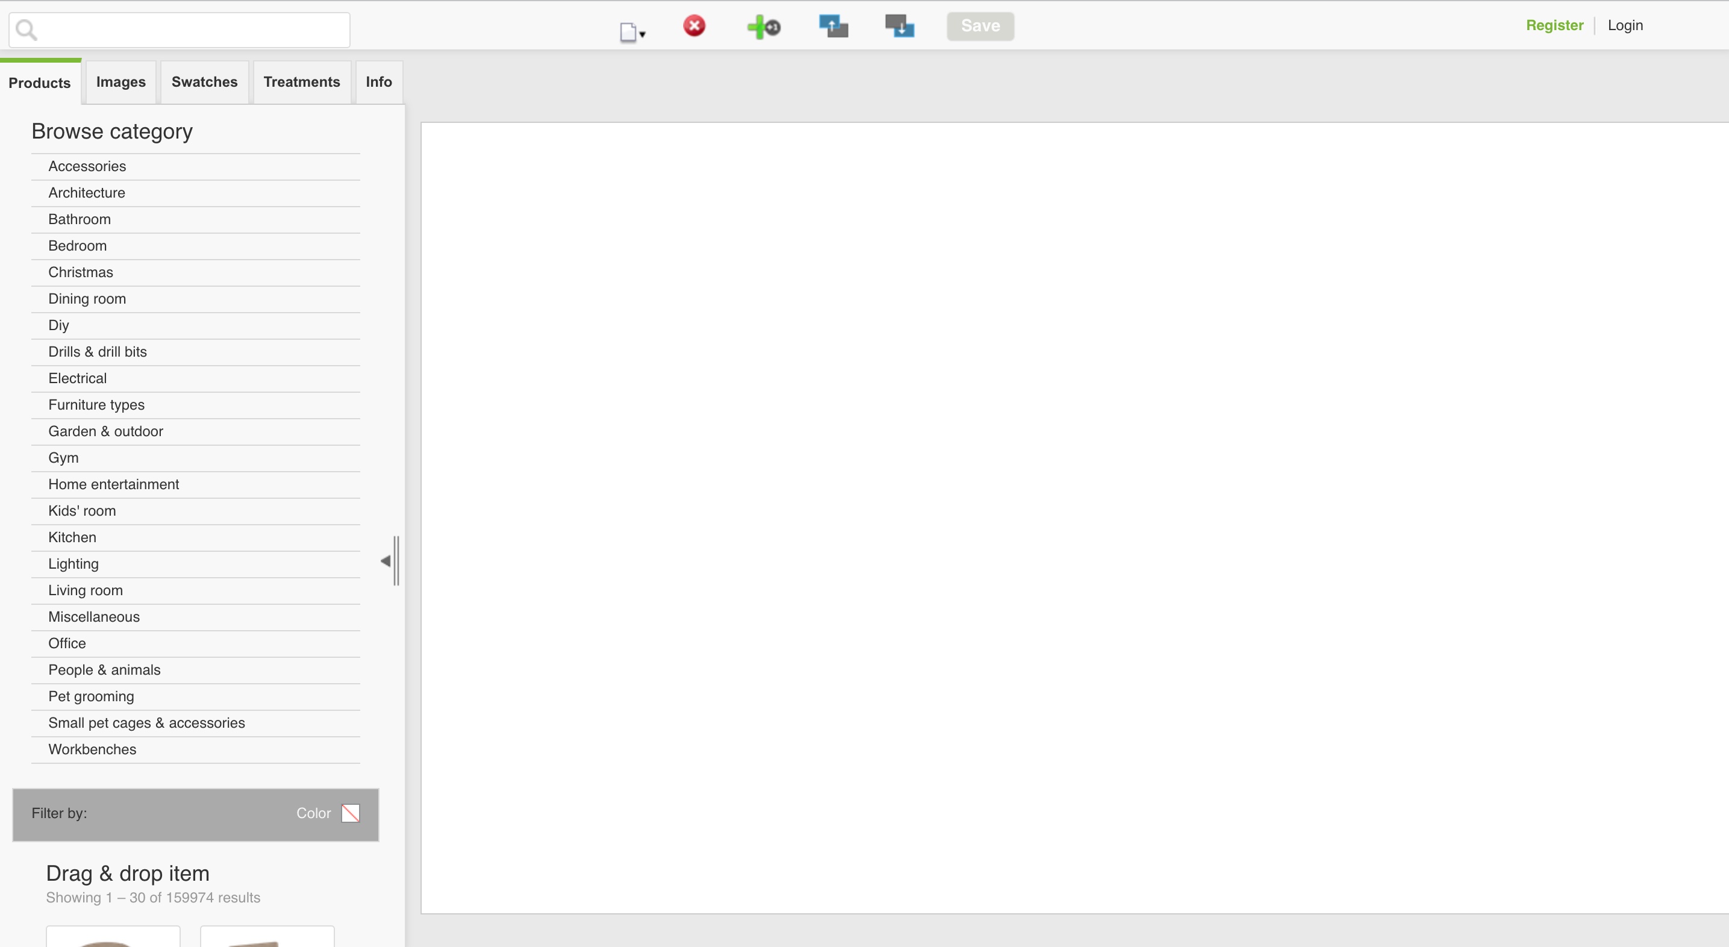Click the green plus duplicate icon
The width and height of the screenshot is (1729, 947).
click(763, 27)
